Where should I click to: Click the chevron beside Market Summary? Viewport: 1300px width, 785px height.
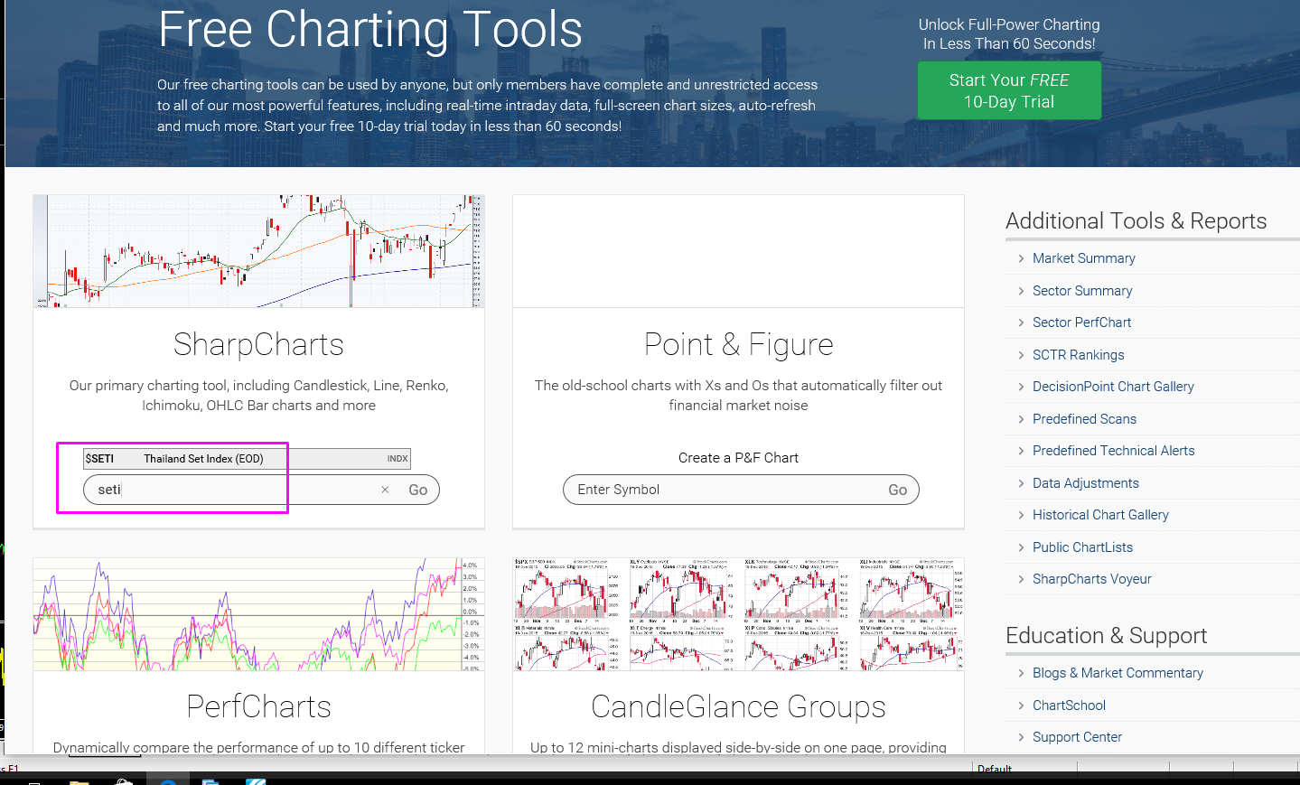tap(1021, 258)
